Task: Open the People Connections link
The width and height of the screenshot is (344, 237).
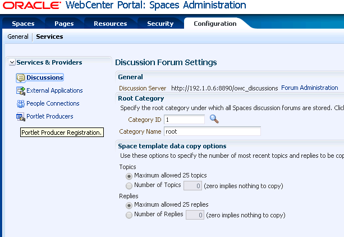Action: tap(53, 103)
